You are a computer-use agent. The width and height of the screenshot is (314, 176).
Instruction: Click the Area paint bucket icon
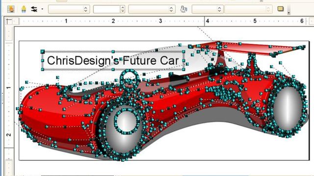(x=183, y=9)
